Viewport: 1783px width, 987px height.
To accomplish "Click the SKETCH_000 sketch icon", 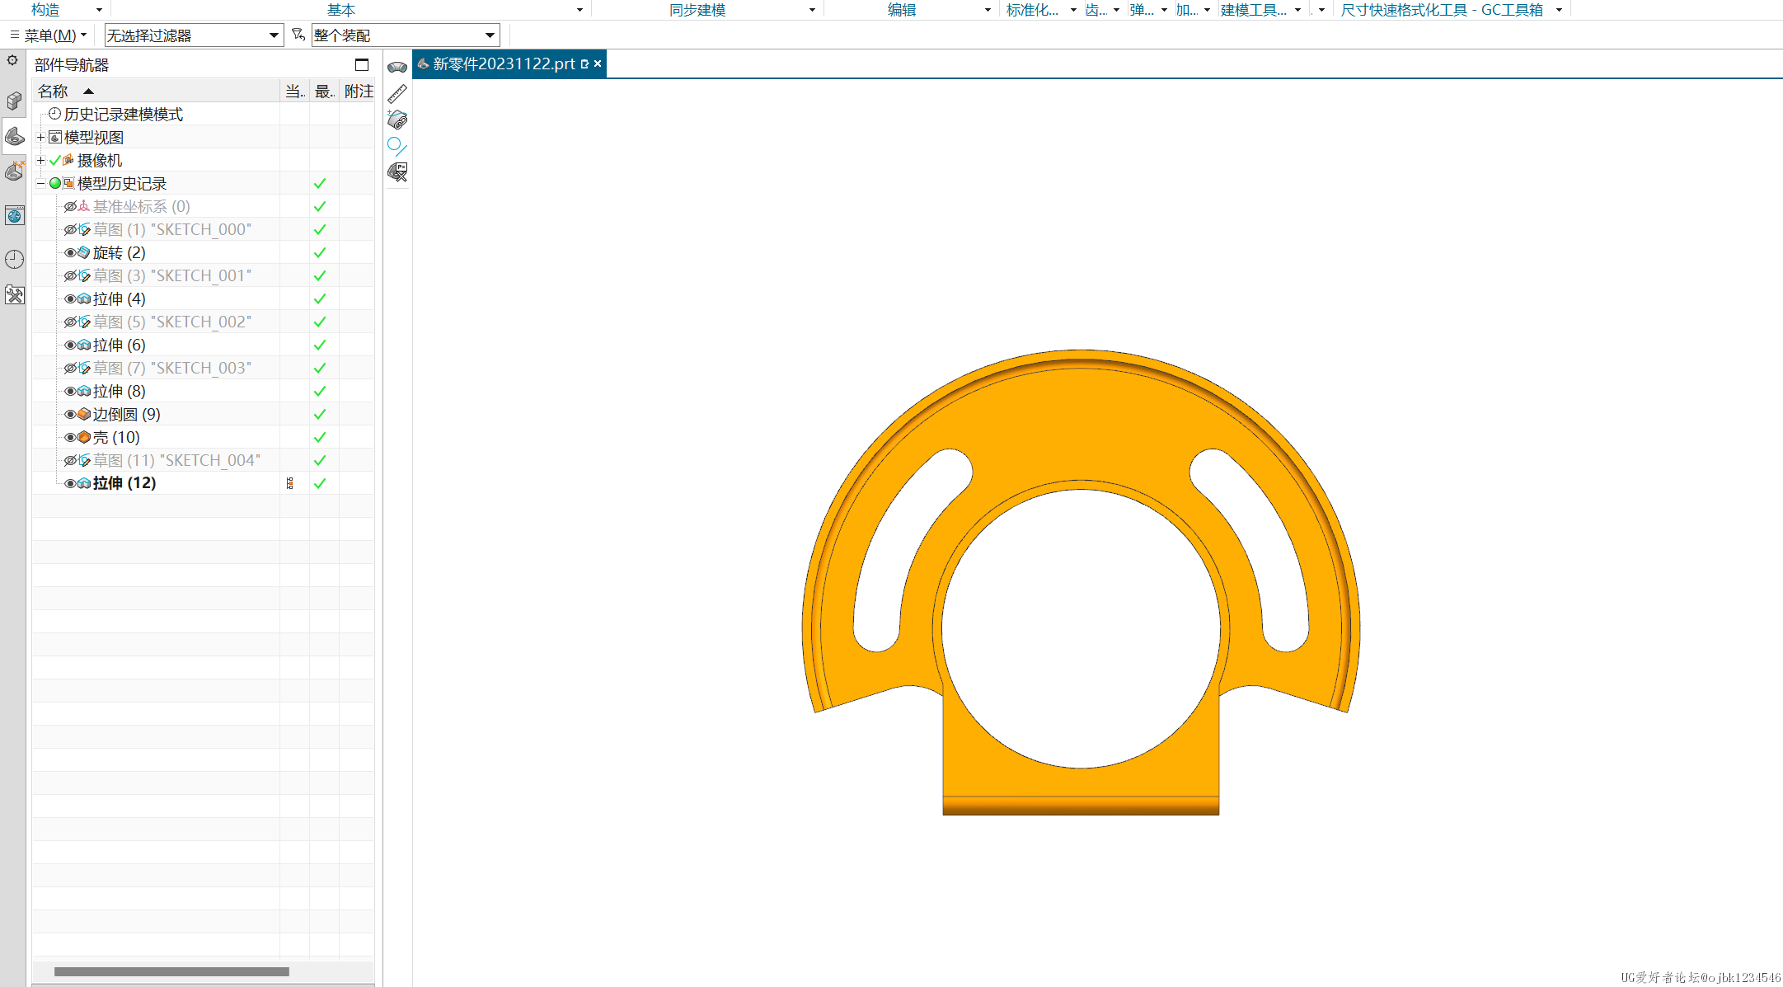I will [x=84, y=229].
